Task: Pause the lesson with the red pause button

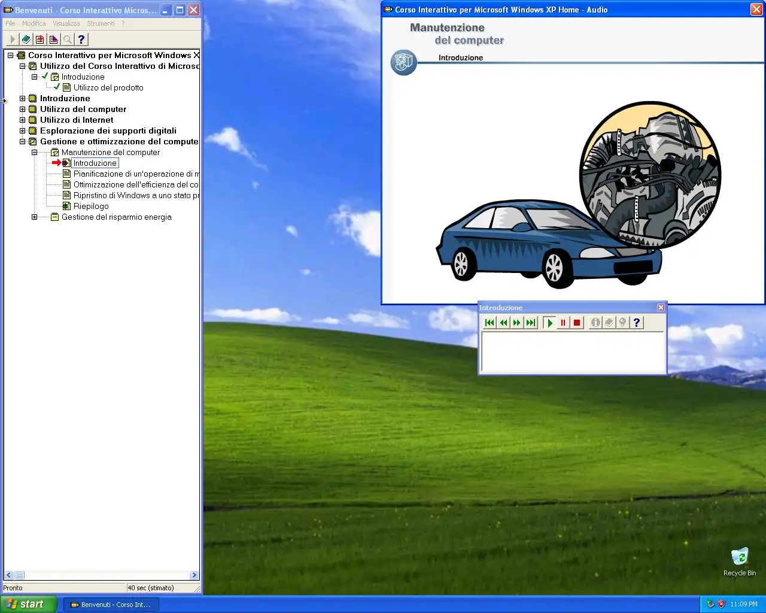Action: pyautogui.click(x=563, y=323)
